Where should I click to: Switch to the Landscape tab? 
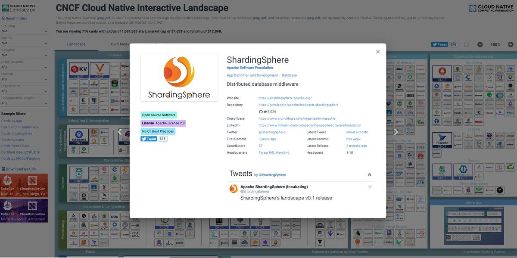[x=76, y=44]
